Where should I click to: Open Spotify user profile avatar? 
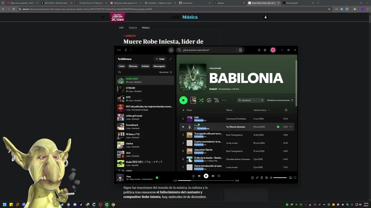tap(273, 50)
